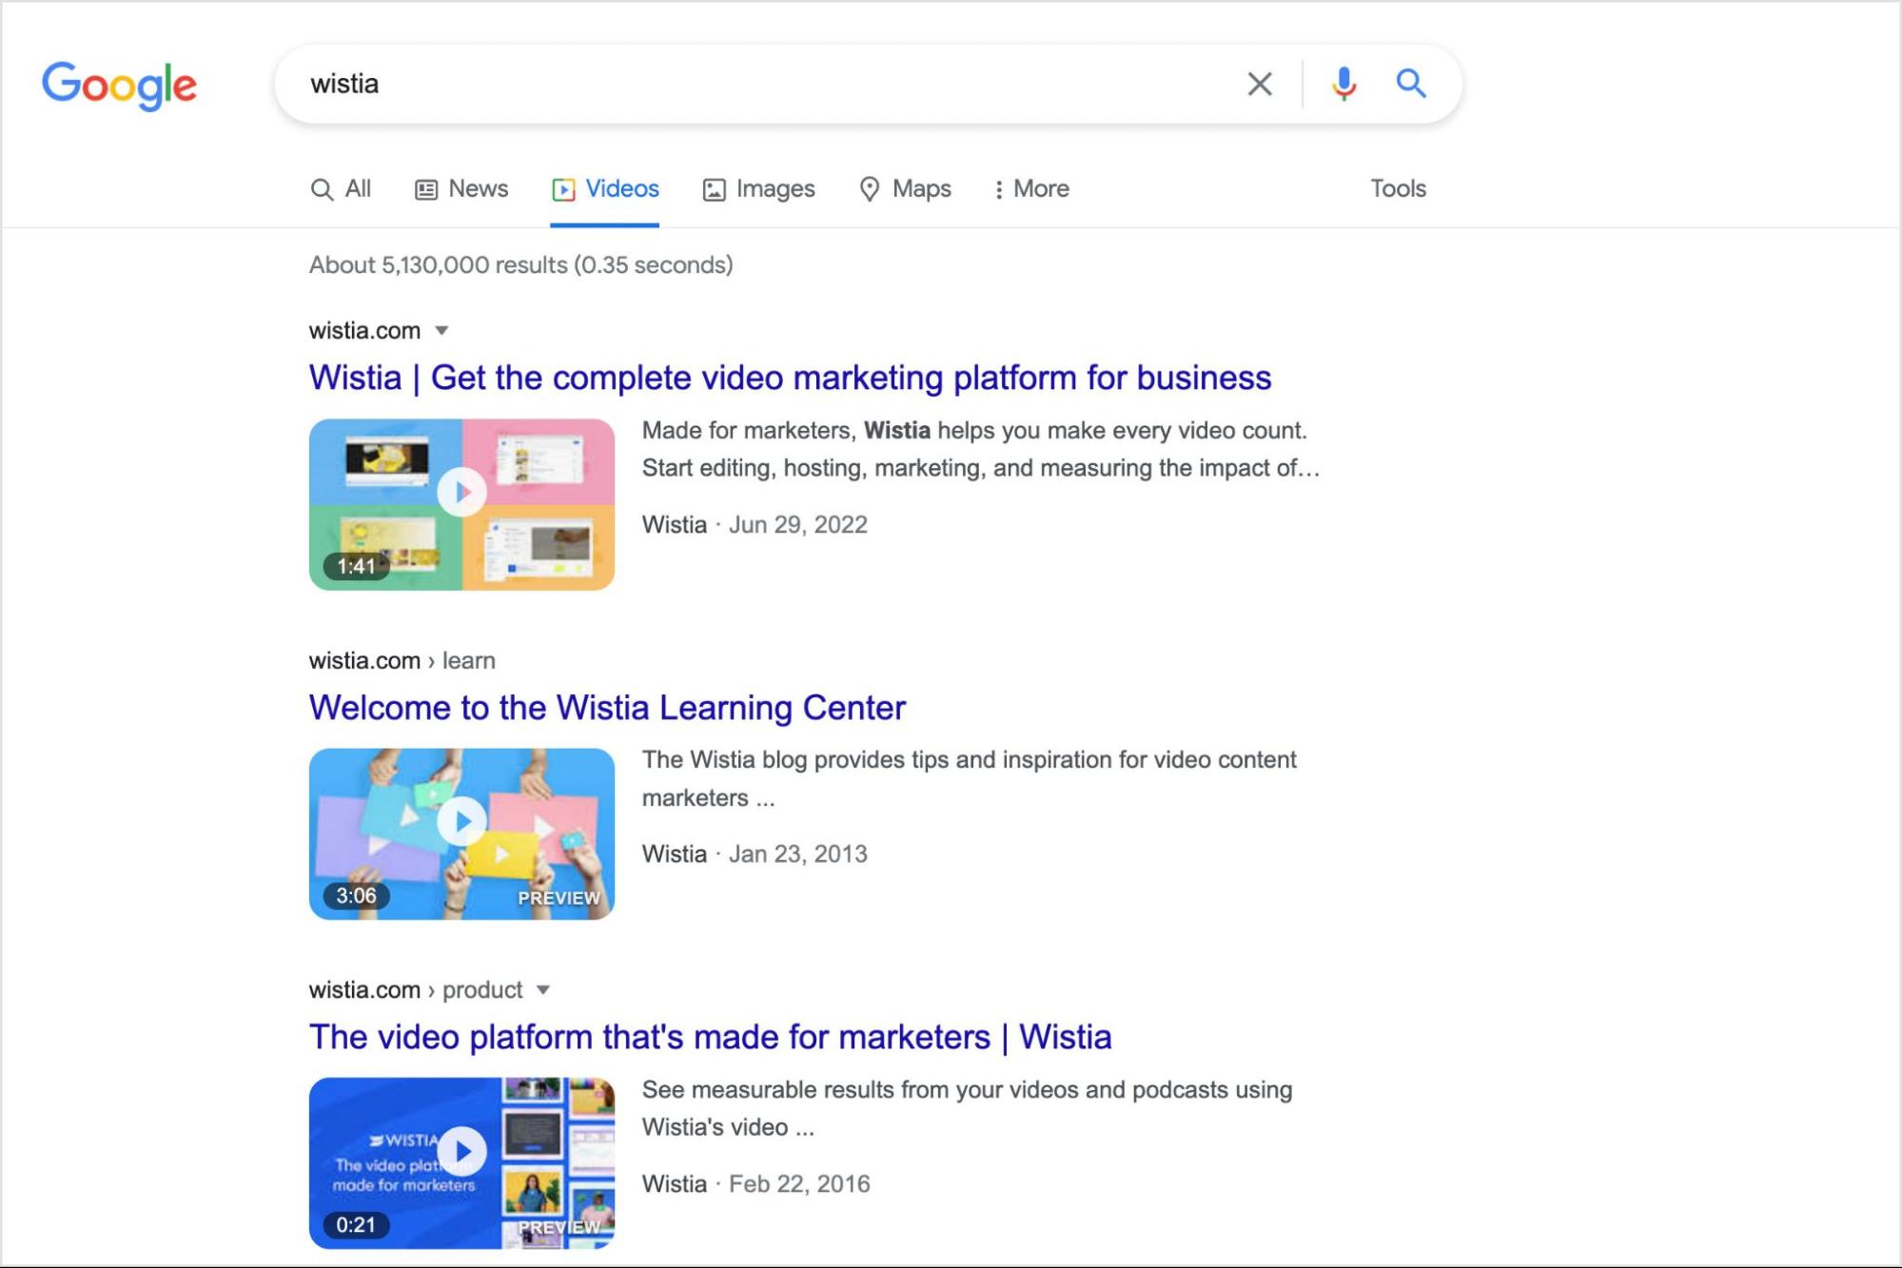Click the blue magnifying glass search button

tap(1410, 84)
